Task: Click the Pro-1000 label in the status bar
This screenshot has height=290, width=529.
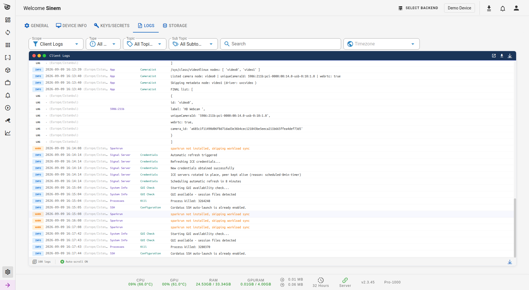Action: pyautogui.click(x=392, y=282)
